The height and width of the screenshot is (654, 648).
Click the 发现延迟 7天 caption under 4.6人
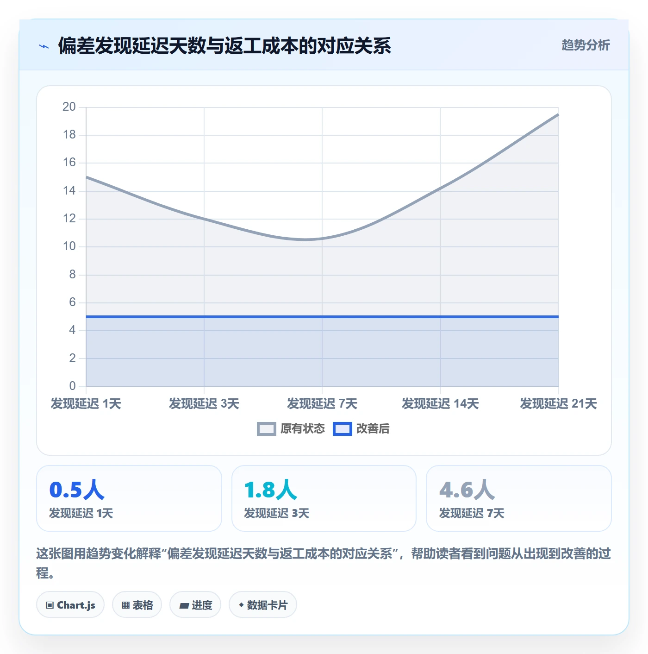pos(472,513)
